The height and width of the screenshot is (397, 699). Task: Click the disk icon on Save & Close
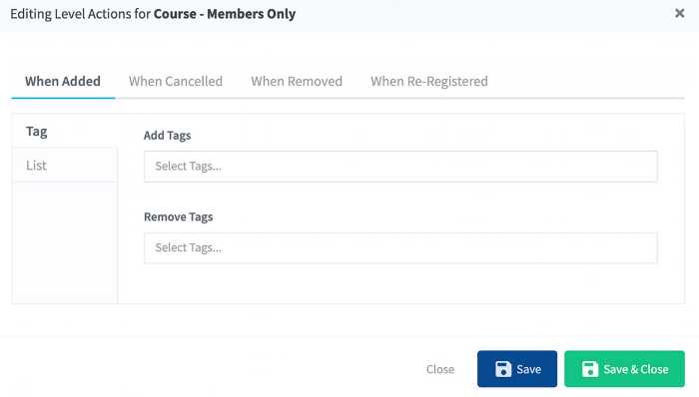pyautogui.click(x=590, y=369)
